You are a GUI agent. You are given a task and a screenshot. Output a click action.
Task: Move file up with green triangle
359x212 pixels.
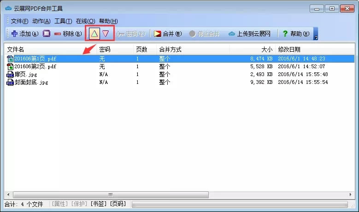pos(94,34)
